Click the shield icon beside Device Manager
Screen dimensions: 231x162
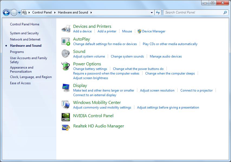[139, 31]
